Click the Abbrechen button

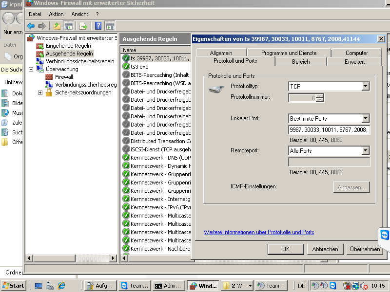(x=325, y=249)
